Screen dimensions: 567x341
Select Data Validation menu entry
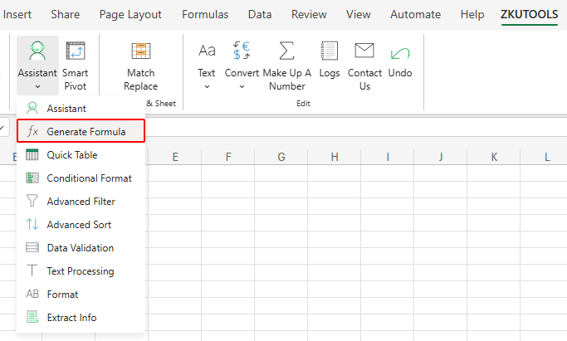pyautogui.click(x=81, y=247)
